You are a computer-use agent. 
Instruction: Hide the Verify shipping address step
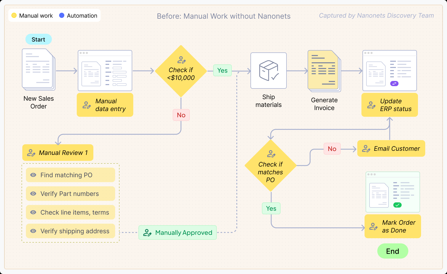(33, 231)
